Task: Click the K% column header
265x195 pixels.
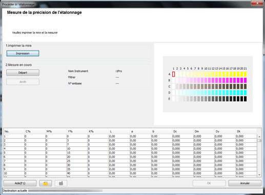Action: point(98,131)
